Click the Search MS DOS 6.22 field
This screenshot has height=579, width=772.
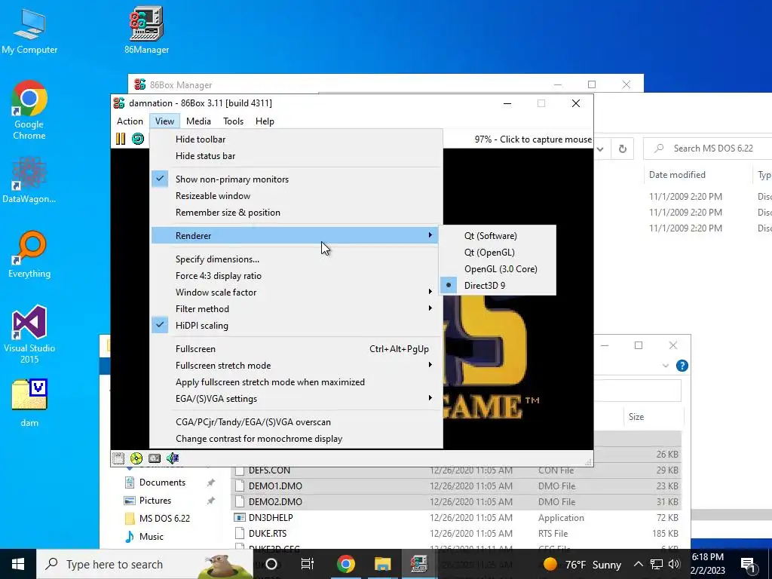(x=709, y=149)
